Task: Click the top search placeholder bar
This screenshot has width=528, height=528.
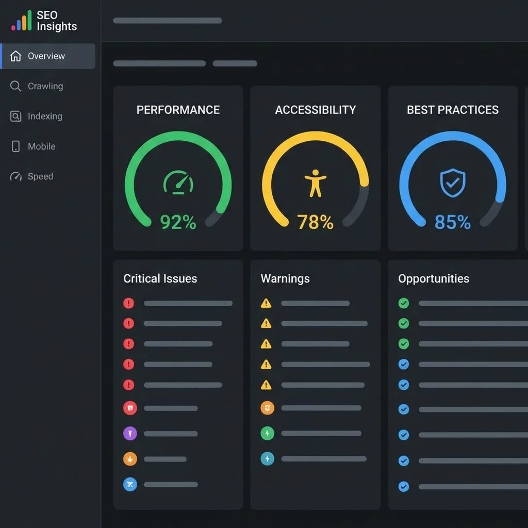Action: [x=167, y=21]
